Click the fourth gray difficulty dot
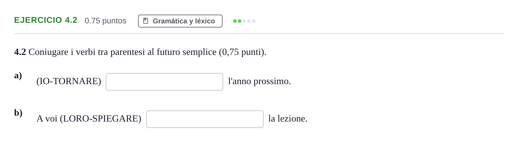518x149 pixels. (249, 21)
